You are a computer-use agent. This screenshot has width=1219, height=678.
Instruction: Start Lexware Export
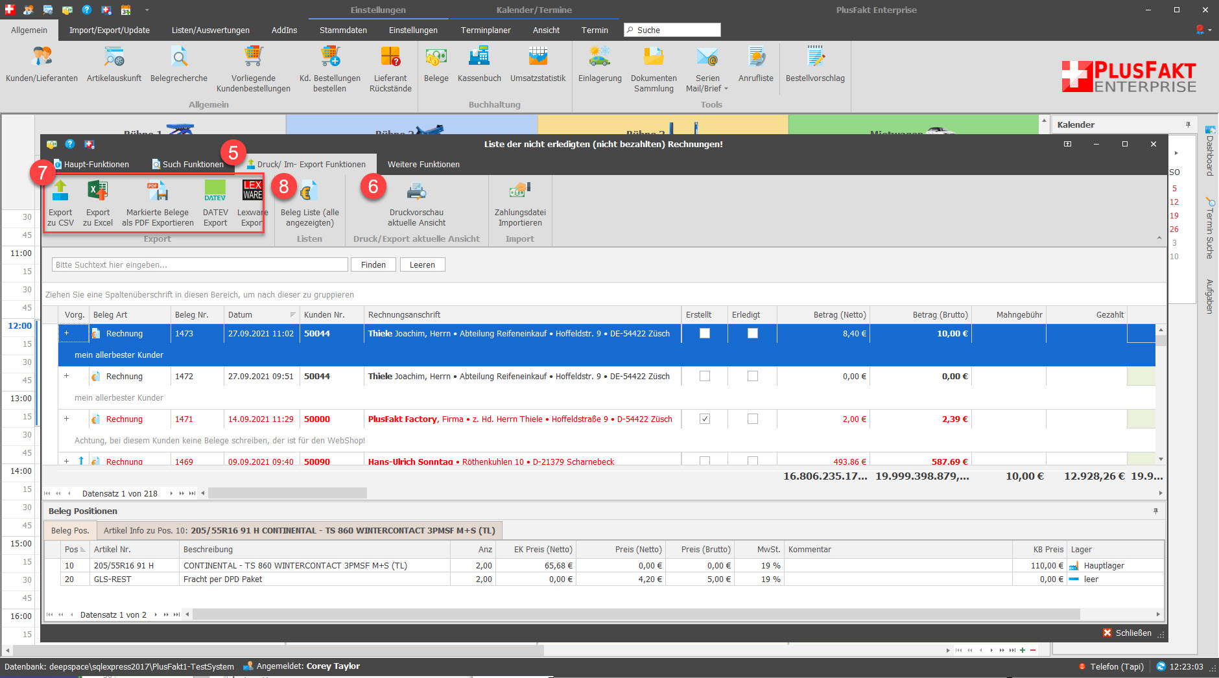pos(252,204)
